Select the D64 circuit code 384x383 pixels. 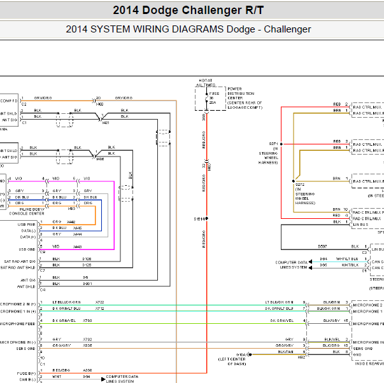pyautogui.click(x=324, y=259)
